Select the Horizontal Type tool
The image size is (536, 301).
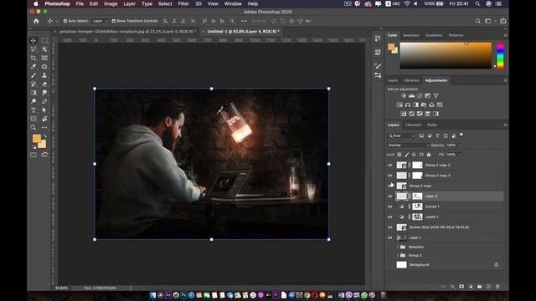point(33,110)
